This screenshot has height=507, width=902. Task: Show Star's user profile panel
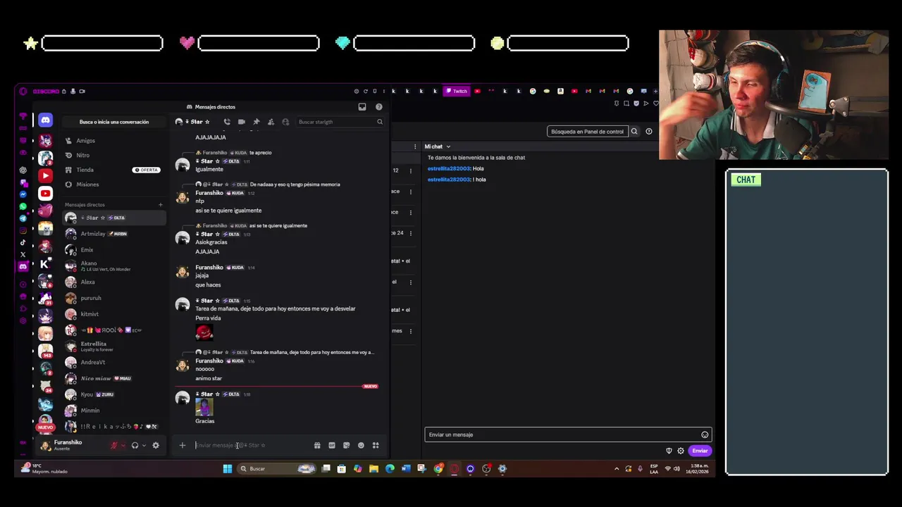285,122
